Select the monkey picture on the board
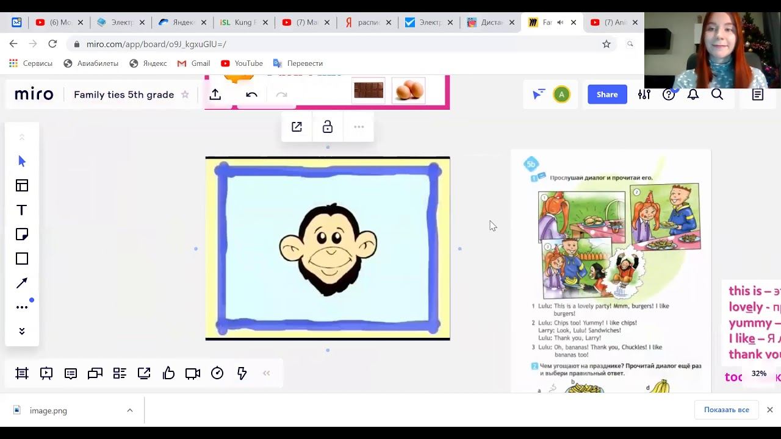 coord(328,248)
